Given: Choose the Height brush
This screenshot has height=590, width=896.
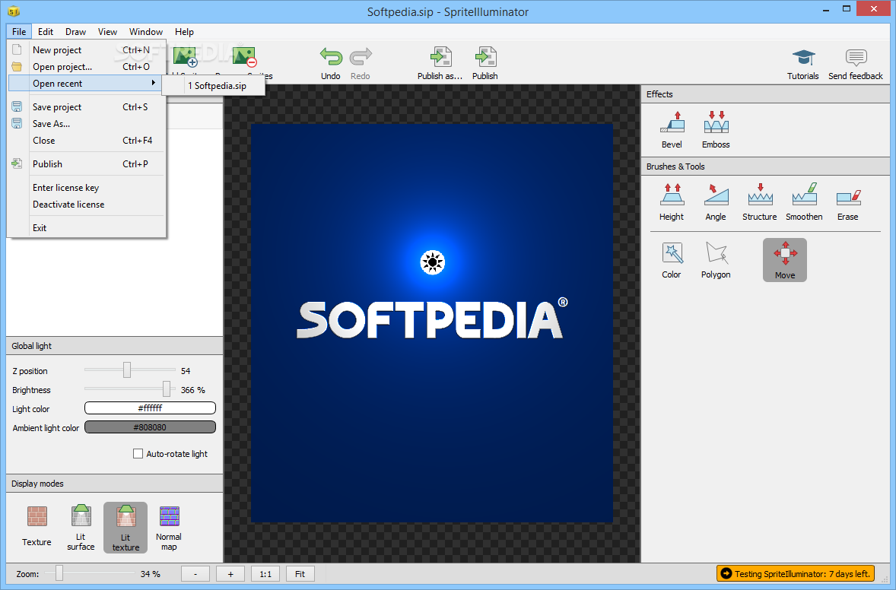Looking at the screenshot, I should click(x=672, y=202).
